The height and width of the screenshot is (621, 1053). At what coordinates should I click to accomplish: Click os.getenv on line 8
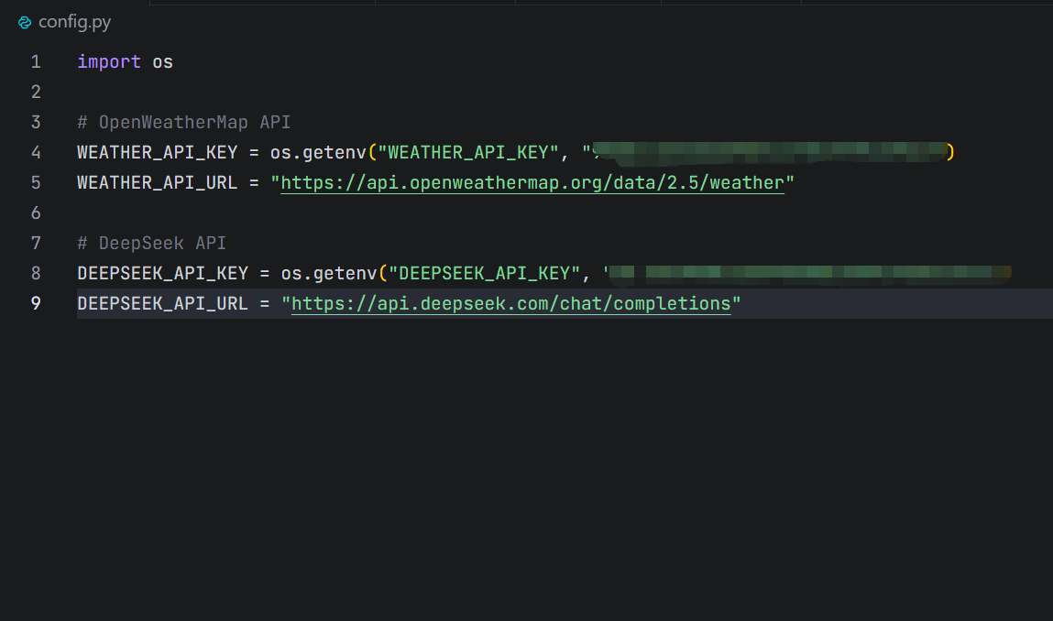(329, 273)
